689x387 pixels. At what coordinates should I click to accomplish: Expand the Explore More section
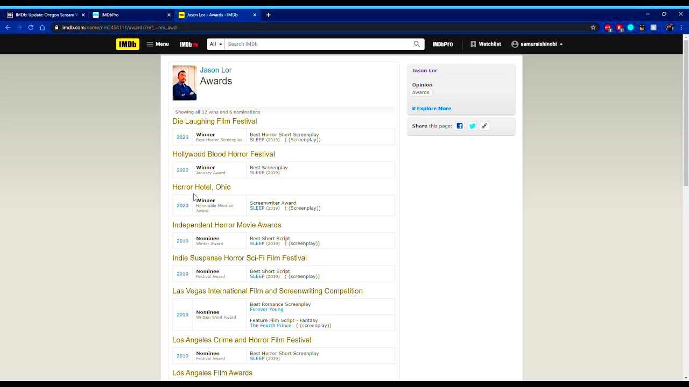[x=432, y=109]
